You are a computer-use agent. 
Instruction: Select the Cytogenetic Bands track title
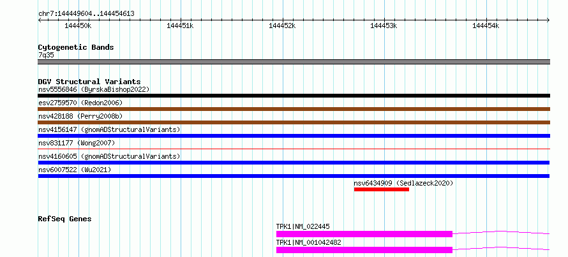click(x=76, y=47)
